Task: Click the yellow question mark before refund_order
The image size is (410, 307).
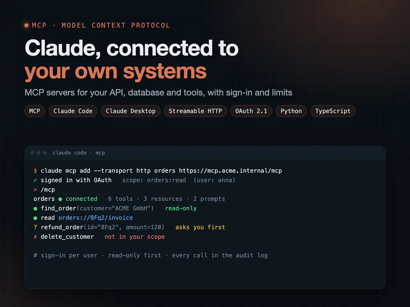Action: (x=35, y=227)
